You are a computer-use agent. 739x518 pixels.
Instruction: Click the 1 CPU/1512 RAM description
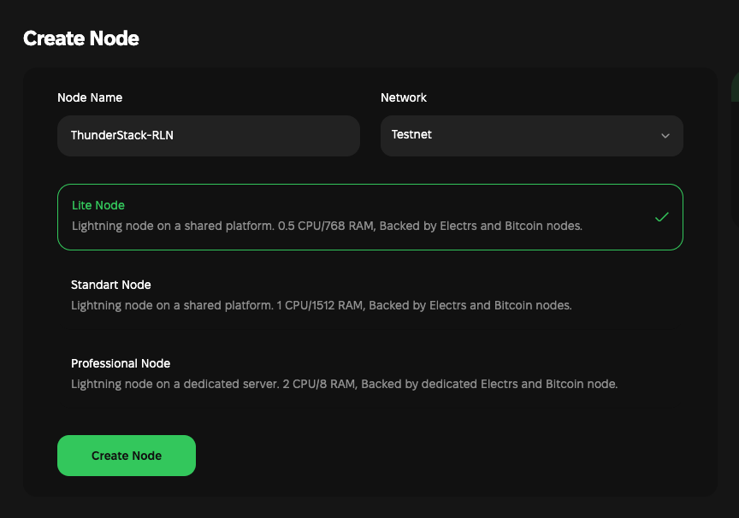322,305
